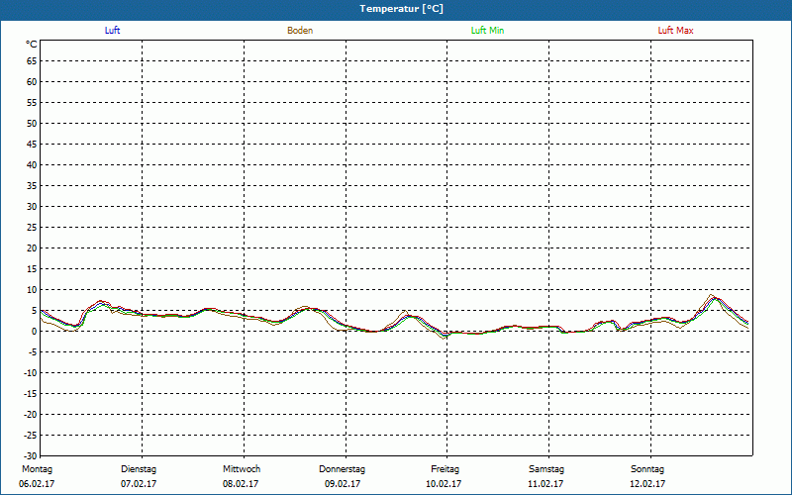Click the -30 value on the y-axis

(x=31, y=456)
